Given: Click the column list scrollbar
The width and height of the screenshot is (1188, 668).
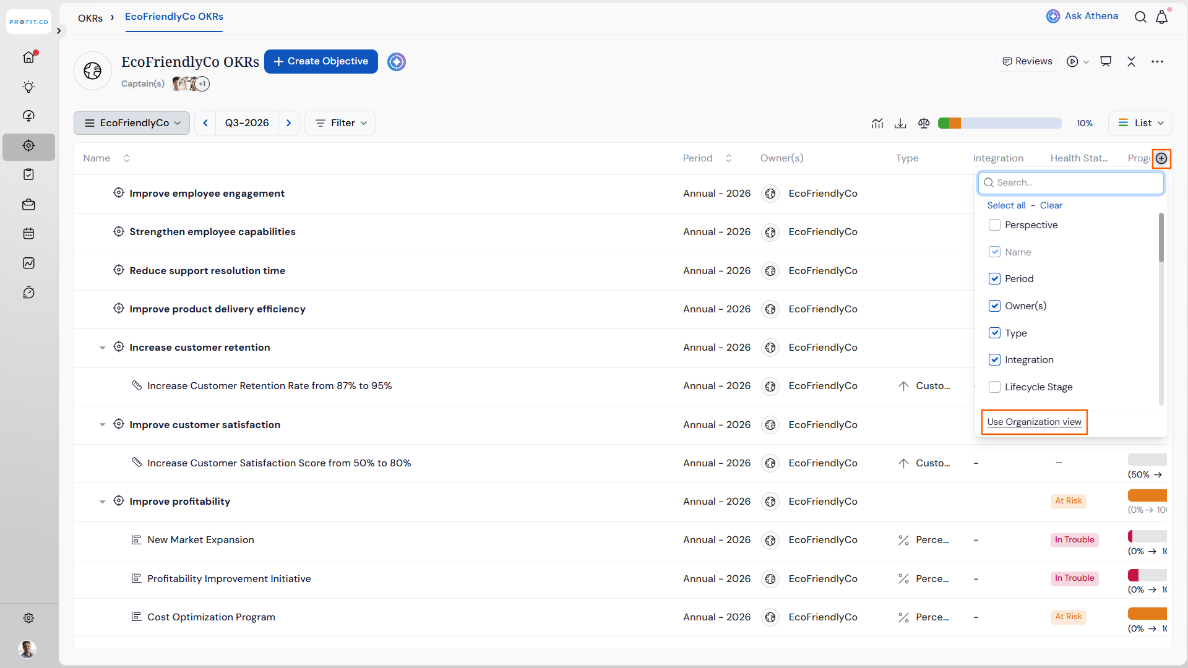Looking at the screenshot, I should coord(1161,238).
